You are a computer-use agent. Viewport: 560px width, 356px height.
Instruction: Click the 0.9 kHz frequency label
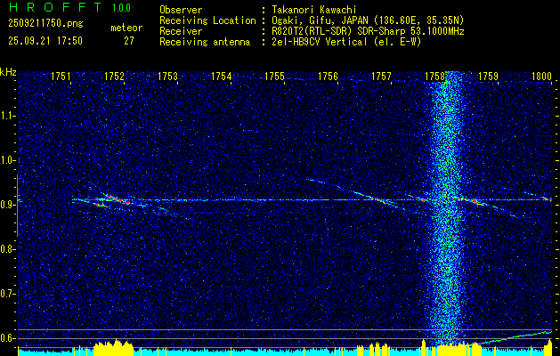6,205
